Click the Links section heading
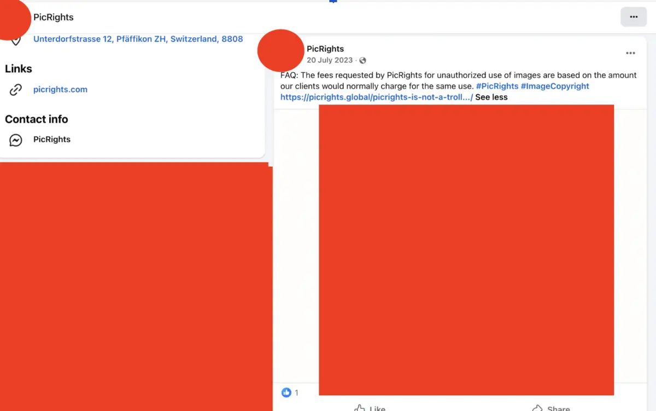Image resolution: width=656 pixels, height=411 pixels. (19, 68)
